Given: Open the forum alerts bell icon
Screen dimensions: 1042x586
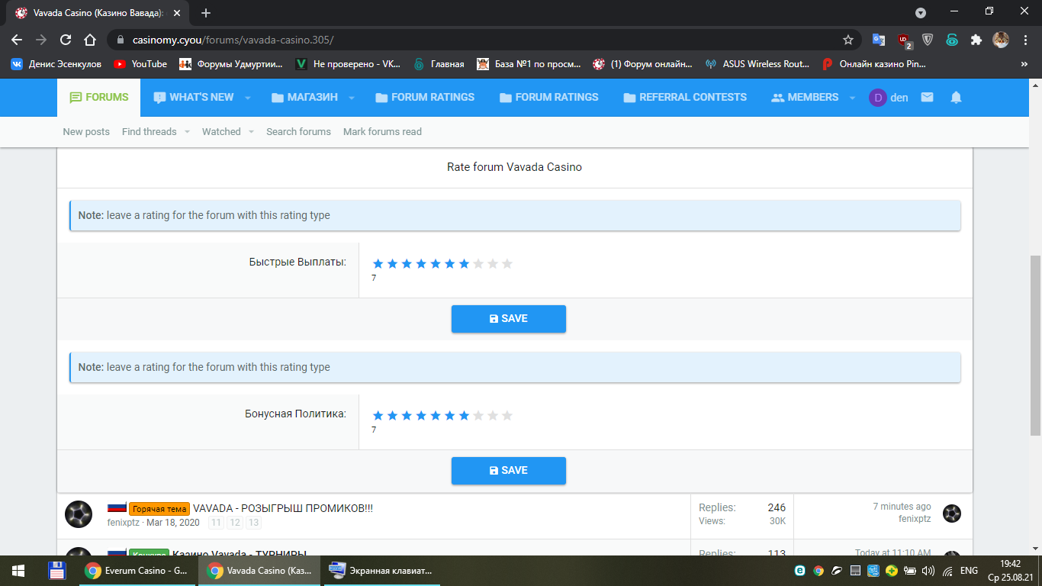Looking at the screenshot, I should click(956, 97).
